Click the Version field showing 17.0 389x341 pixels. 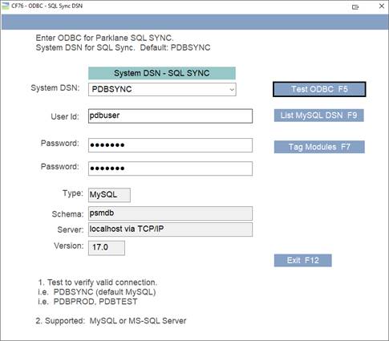click(x=107, y=248)
